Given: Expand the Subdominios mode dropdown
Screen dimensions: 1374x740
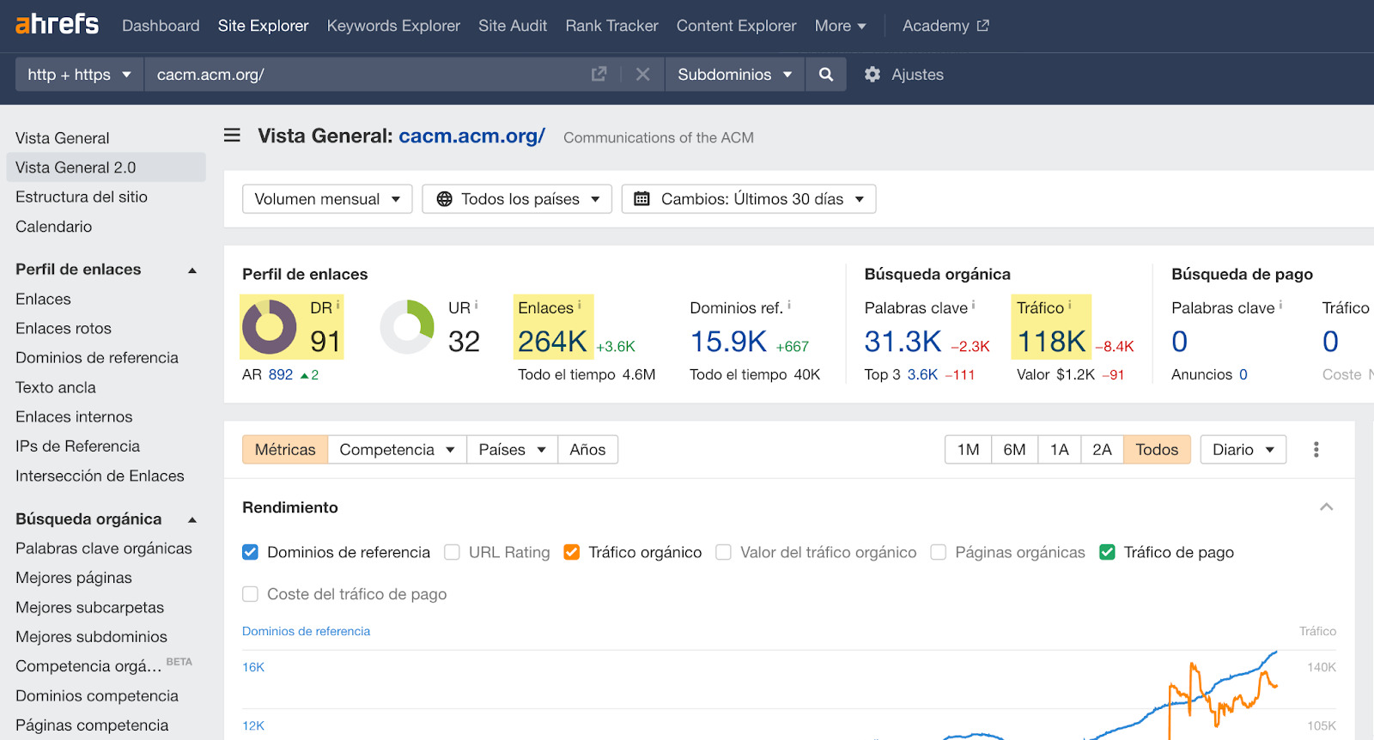Looking at the screenshot, I should point(734,75).
